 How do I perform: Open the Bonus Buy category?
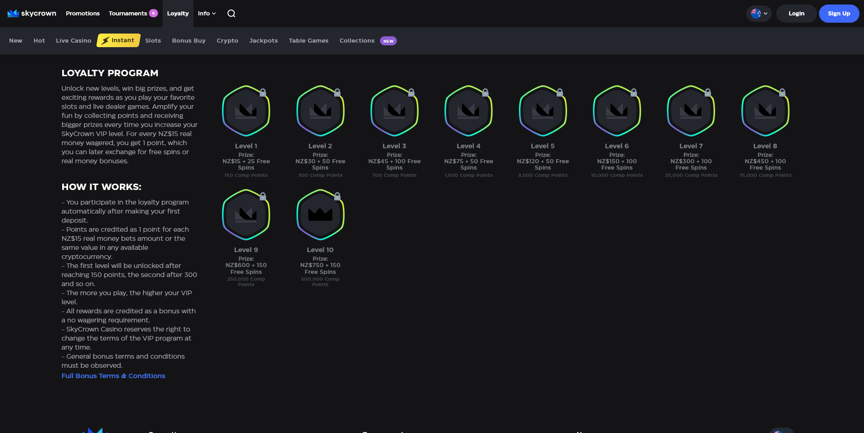[x=189, y=41]
